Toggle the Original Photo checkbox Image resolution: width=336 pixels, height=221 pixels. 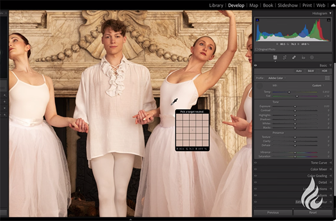tap(256, 49)
